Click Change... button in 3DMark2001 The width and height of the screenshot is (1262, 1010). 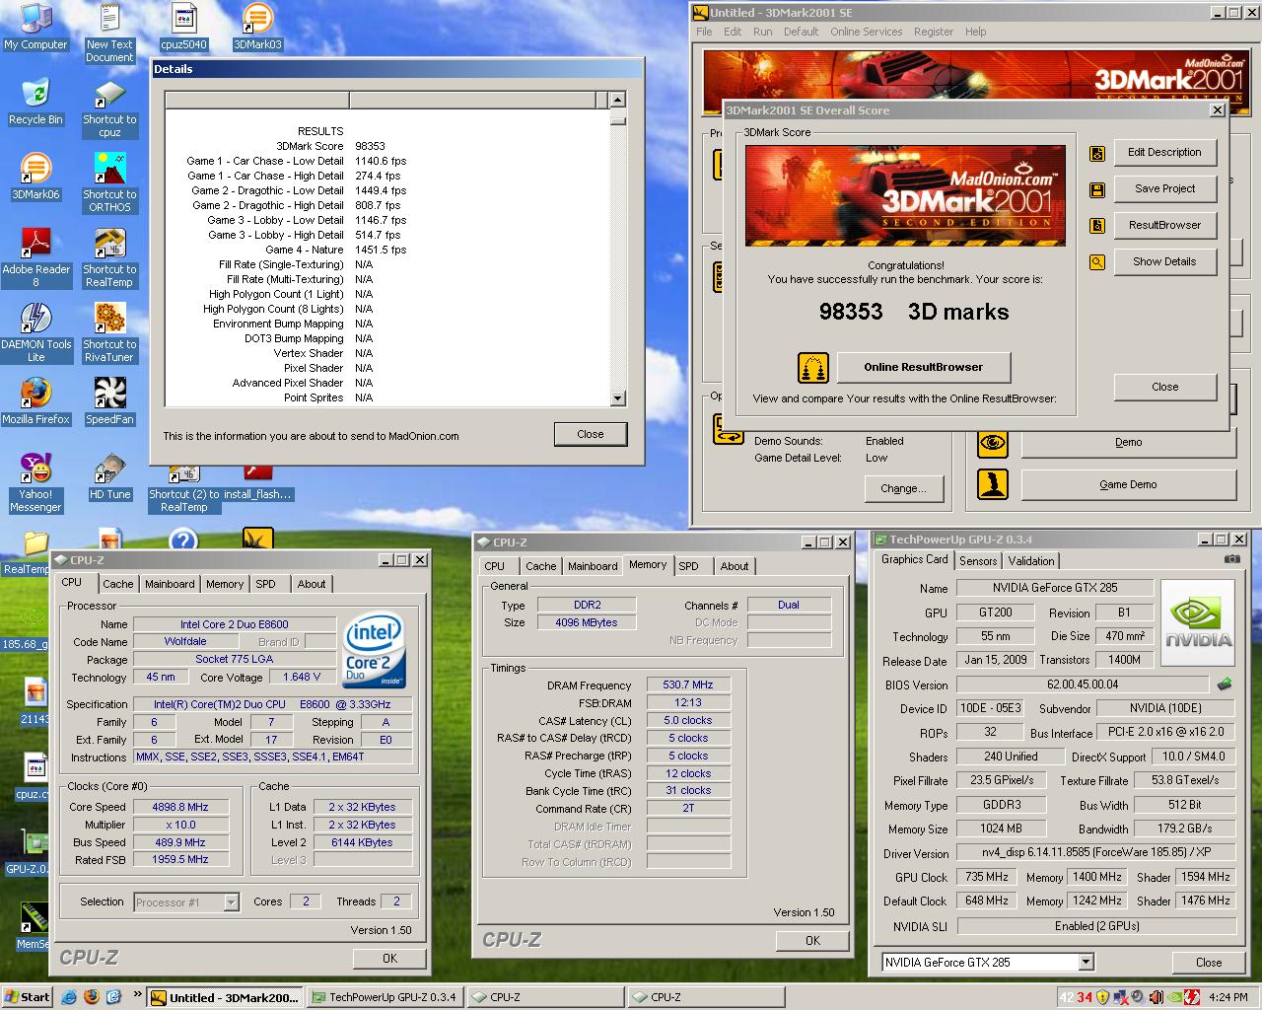(903, 488)
